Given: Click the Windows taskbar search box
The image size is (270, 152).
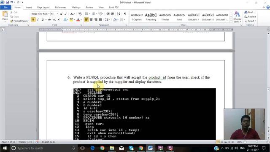Looking at the screenshot, I should click(43, 148).
